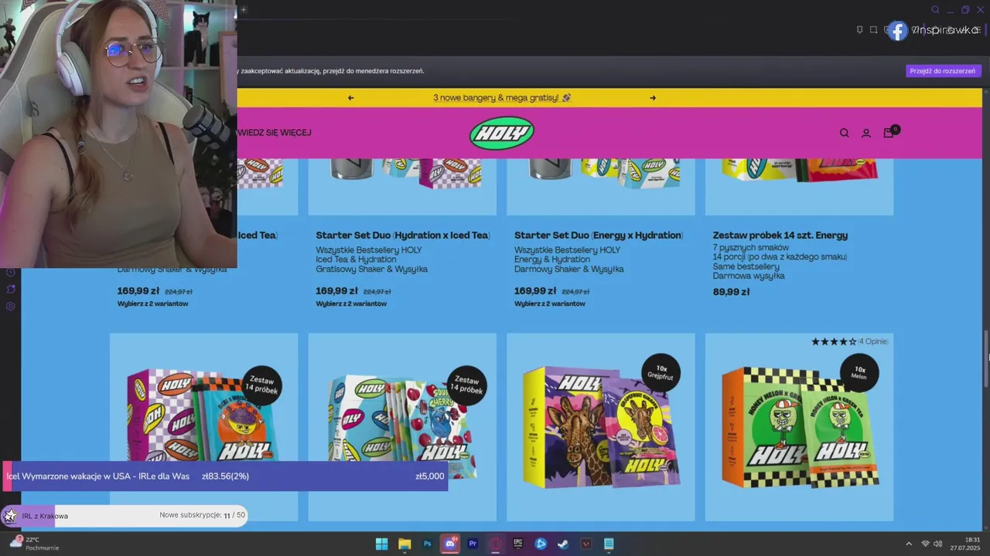Open Discord from the taskbar
The image size is (990, 556).
(450, 544)
